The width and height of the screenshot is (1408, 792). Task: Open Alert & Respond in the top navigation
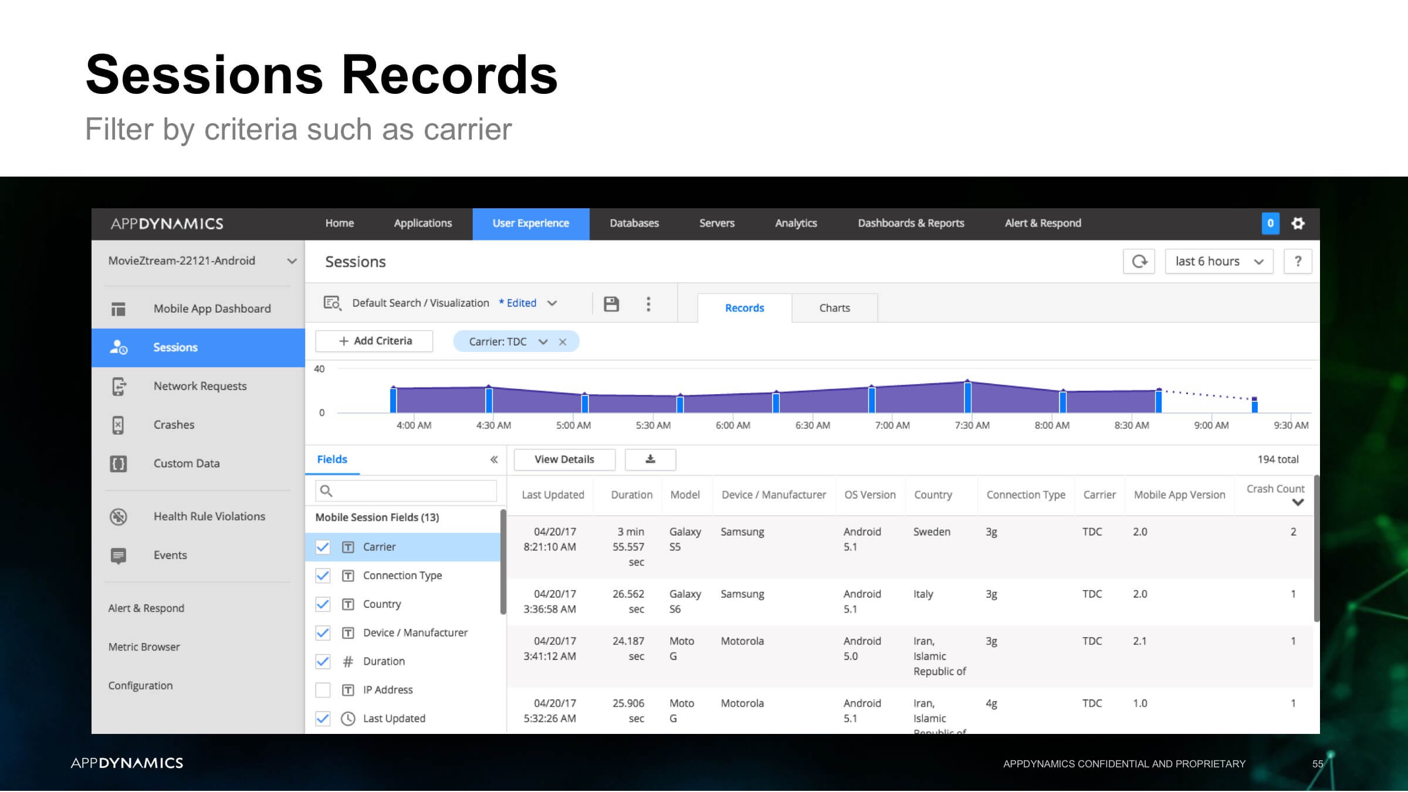1043,224
